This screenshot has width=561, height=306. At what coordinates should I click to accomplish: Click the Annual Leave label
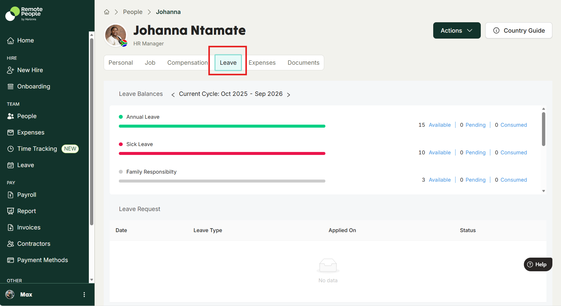point(143,117)
